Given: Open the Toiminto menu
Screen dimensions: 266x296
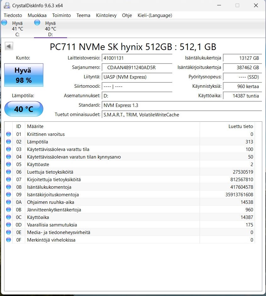Looking at the screenshot, I should [x=61, y=15].
